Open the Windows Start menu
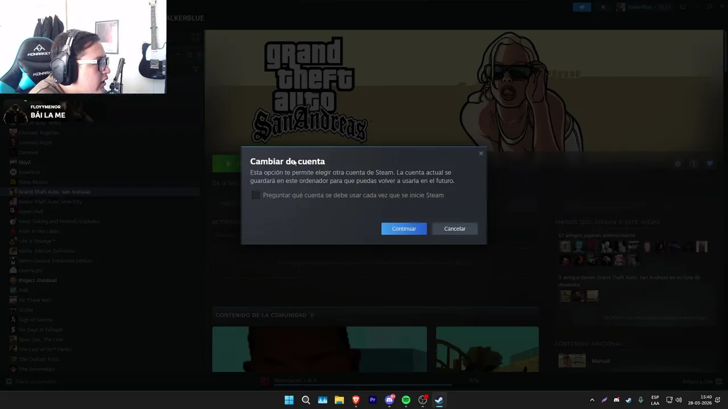 (289, 400)
